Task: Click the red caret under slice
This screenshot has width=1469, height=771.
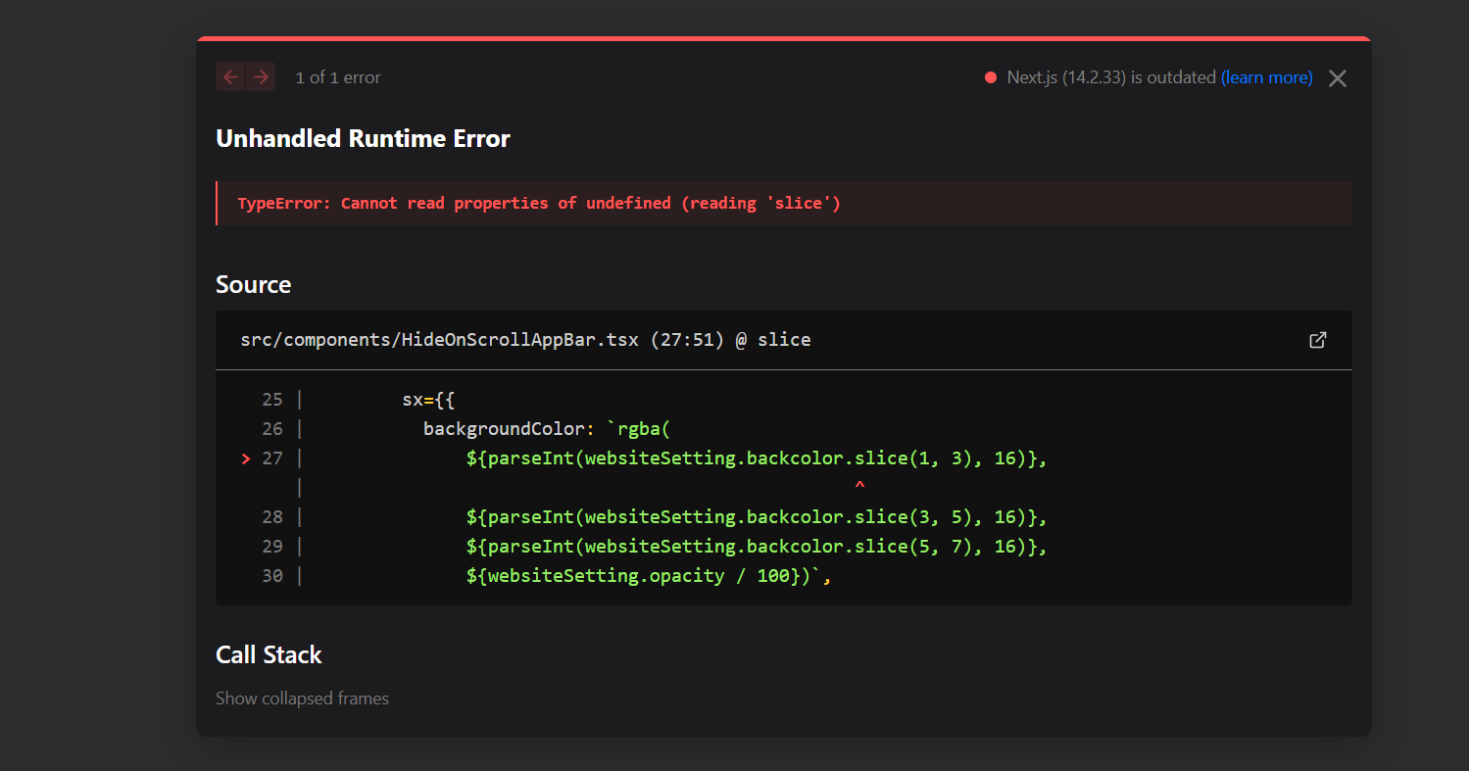Action: point(859,486)
